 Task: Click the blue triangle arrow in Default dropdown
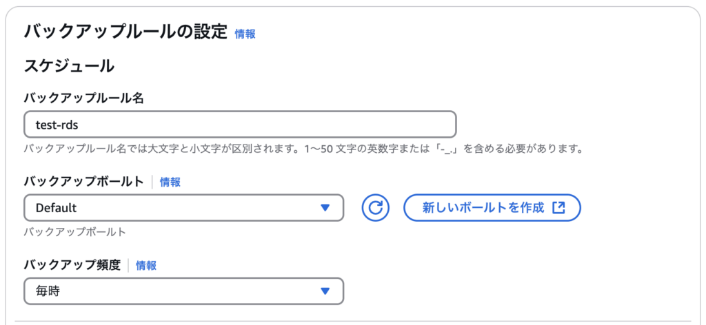(x=325, y=208)
